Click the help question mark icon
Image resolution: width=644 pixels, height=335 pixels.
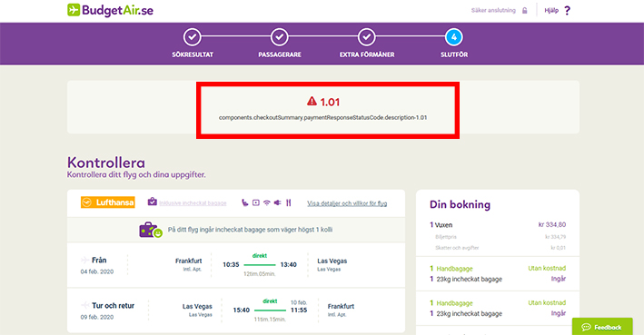click(567, 11)
